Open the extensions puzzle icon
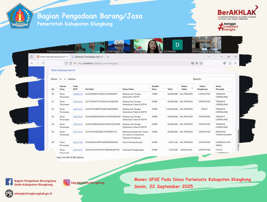 (230, 63)
